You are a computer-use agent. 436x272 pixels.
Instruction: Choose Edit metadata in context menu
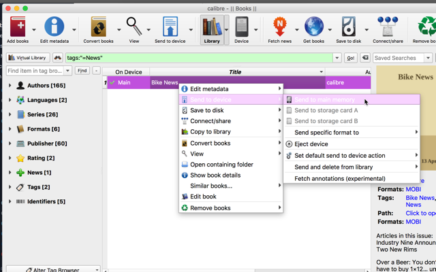231,89
